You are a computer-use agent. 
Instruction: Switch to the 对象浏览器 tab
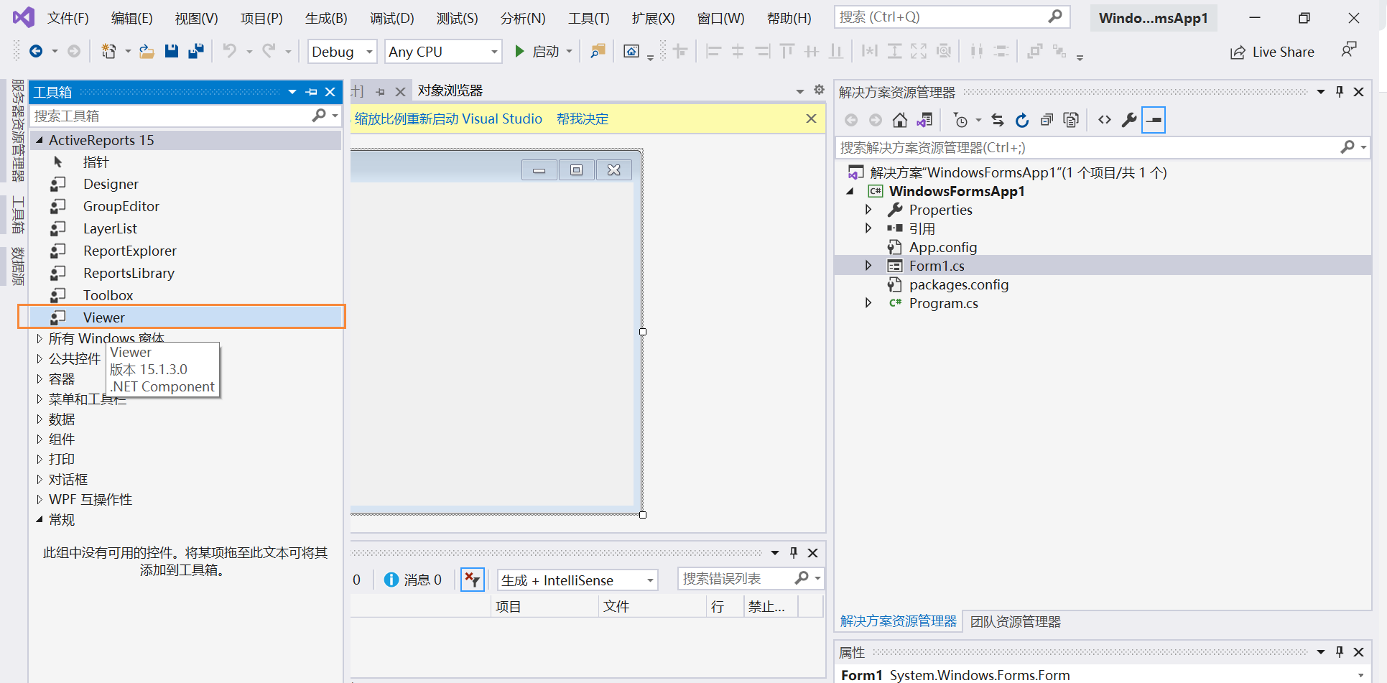(x=450, y=90)
